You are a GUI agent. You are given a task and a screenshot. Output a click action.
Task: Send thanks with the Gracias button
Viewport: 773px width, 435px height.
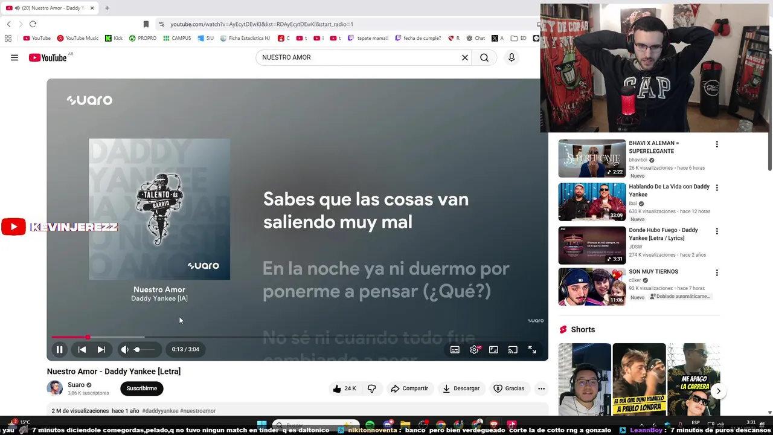point(509,388)
